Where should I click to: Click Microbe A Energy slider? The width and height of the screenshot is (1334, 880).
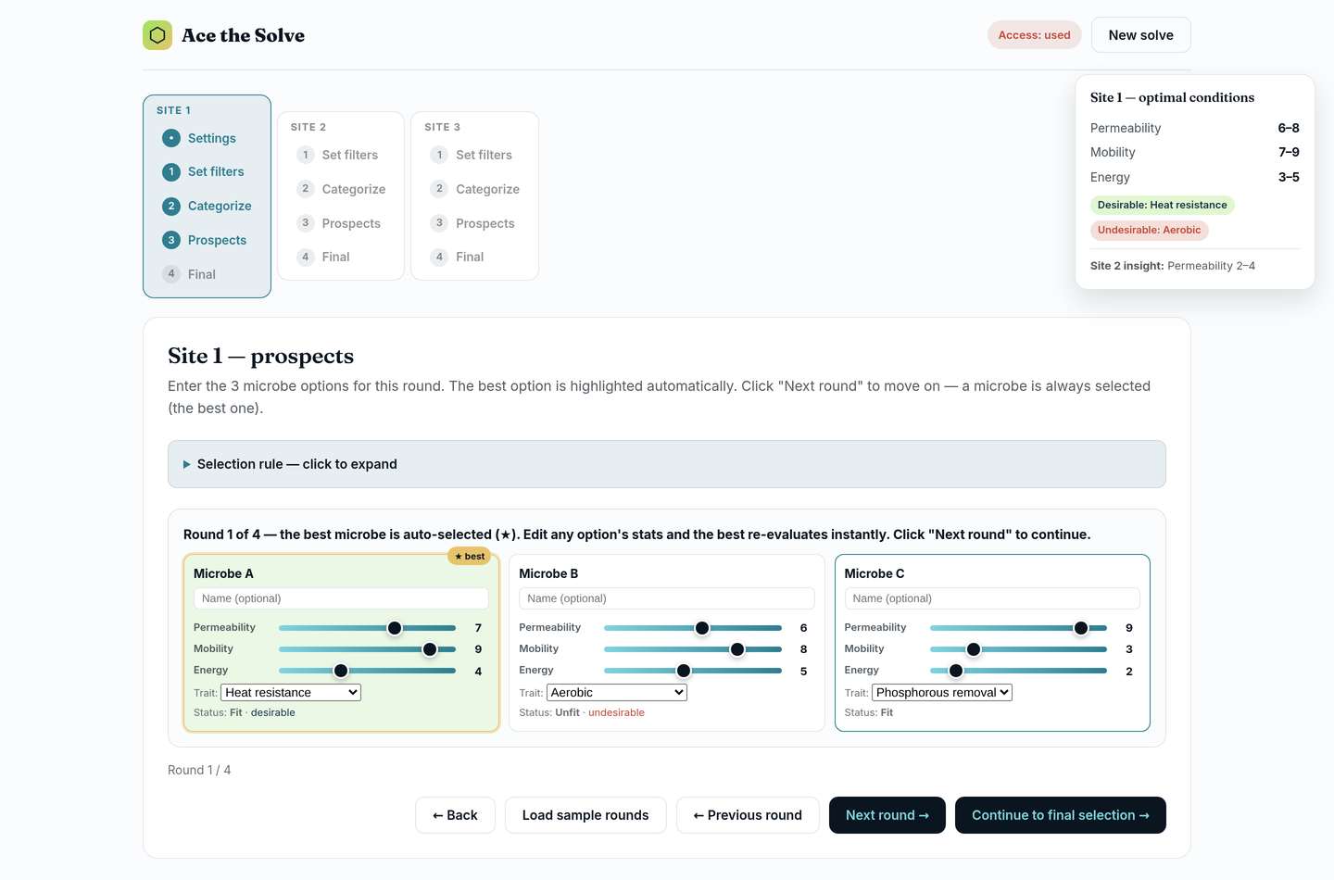367,671
